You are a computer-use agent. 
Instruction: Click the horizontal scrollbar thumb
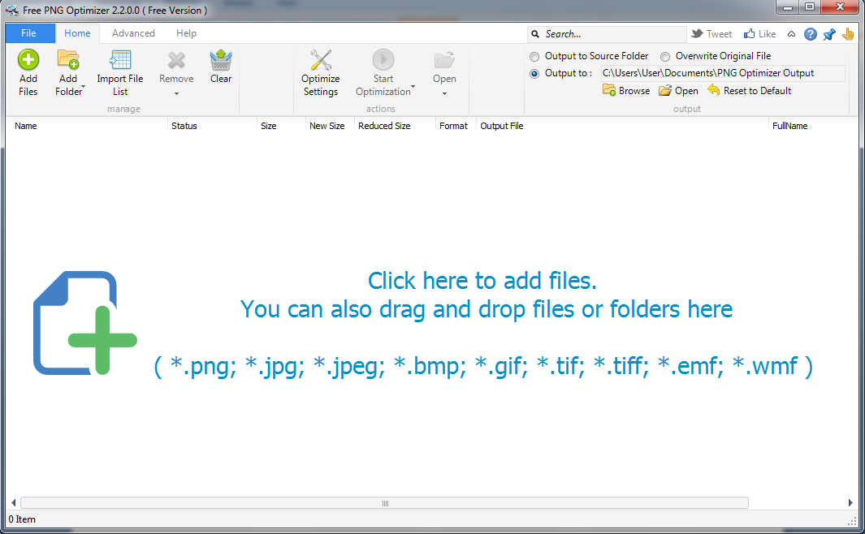point(384,503)
